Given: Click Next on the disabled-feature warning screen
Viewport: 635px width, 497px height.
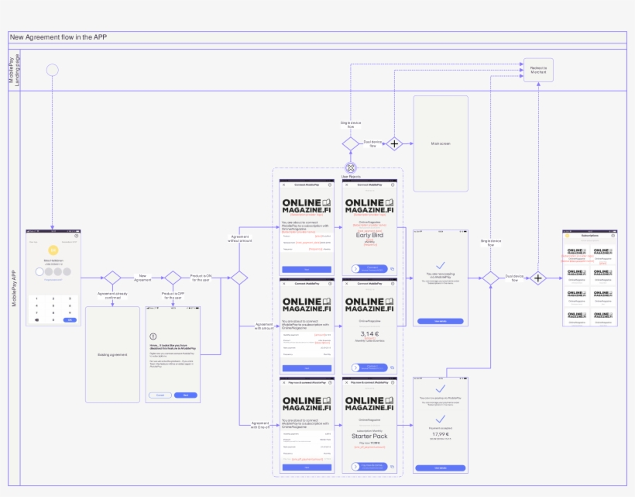Looking at the screenshot, I should 185,395.
